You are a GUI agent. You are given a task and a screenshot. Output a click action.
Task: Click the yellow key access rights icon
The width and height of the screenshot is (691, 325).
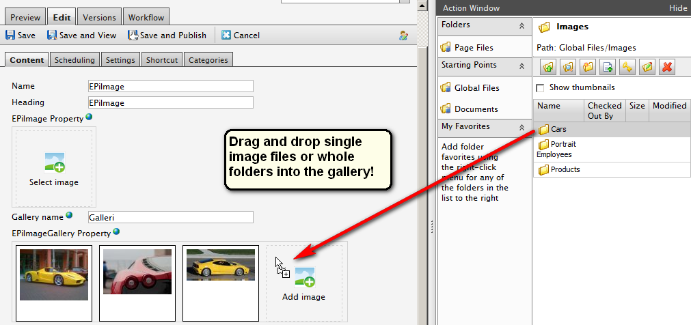[x=627, y=67]
